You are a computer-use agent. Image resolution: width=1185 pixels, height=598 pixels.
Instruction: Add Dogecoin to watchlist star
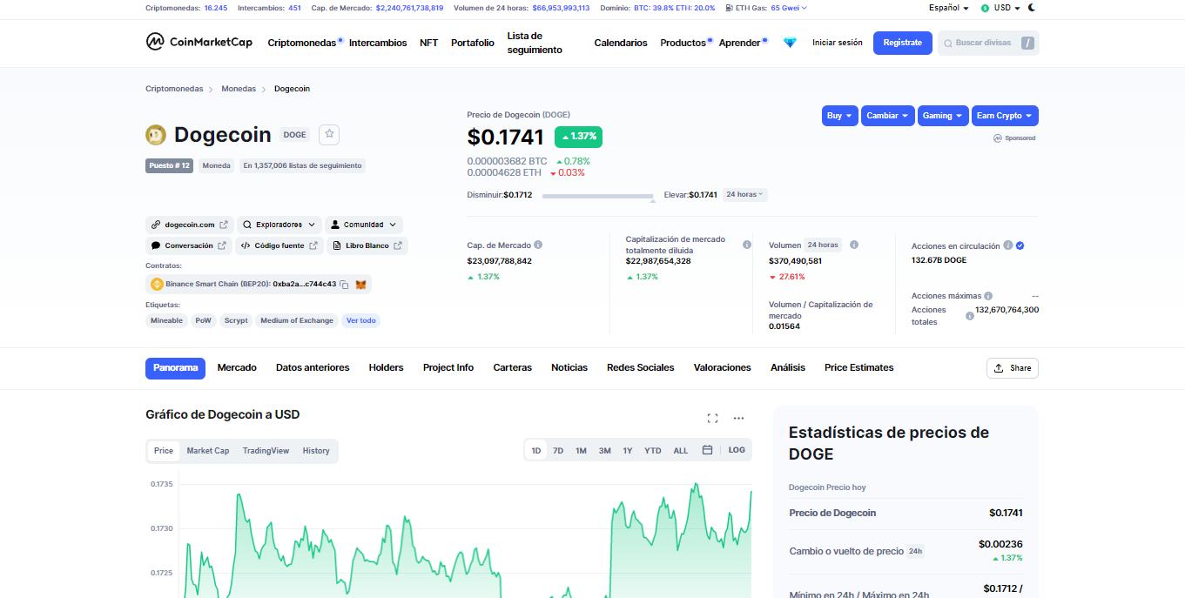coord(329,134)
